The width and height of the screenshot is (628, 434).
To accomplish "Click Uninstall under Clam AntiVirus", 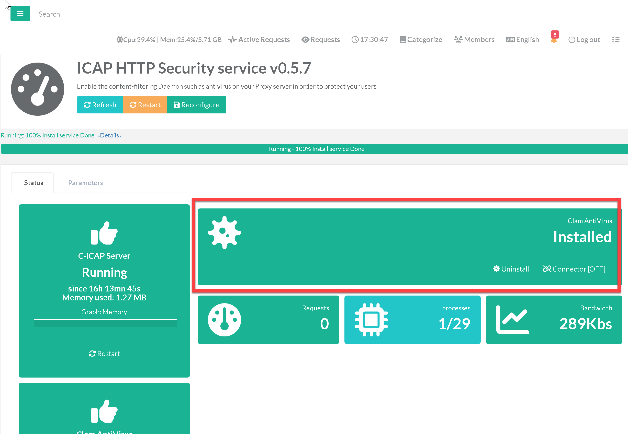I will click(x=511, y=269).
